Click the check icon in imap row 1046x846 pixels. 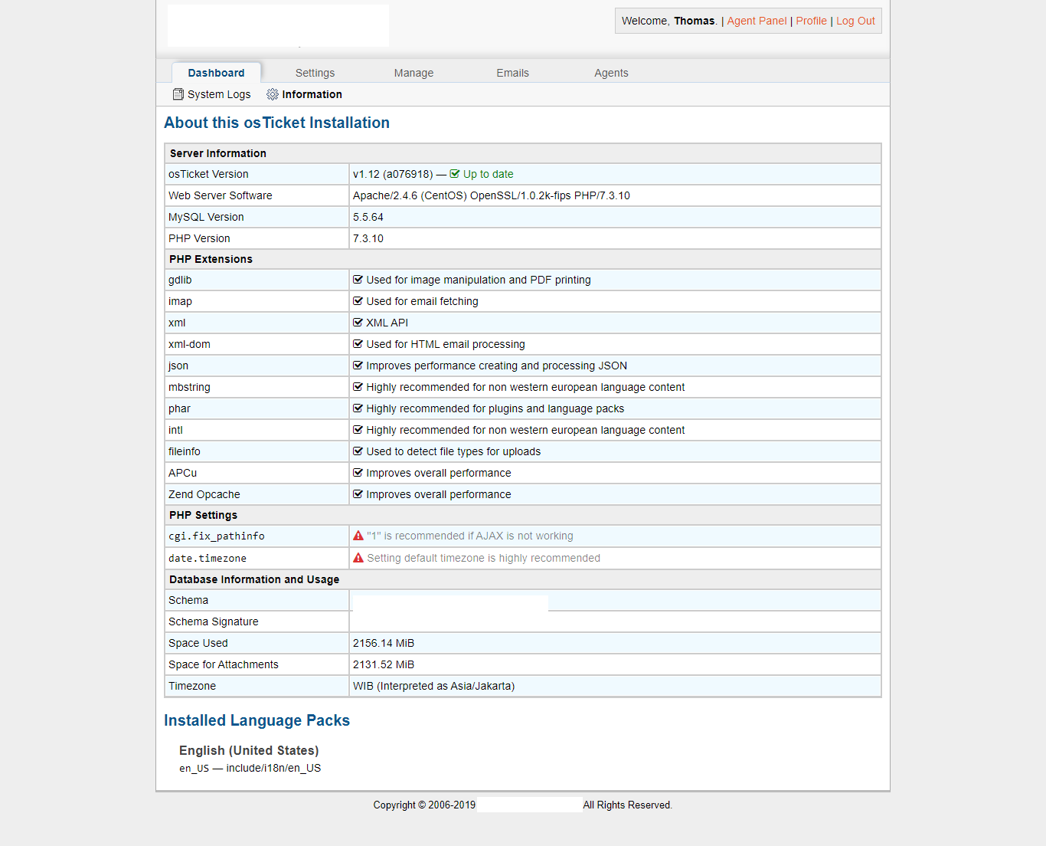358,301
